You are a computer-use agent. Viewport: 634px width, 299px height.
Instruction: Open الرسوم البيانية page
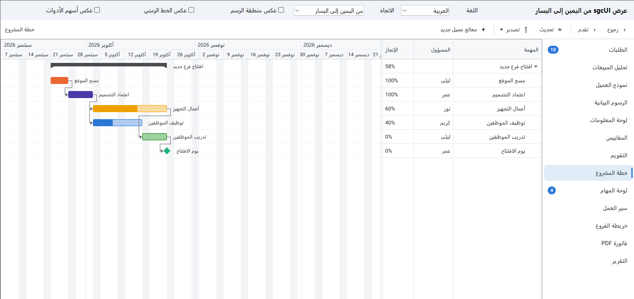pos(588,102)
